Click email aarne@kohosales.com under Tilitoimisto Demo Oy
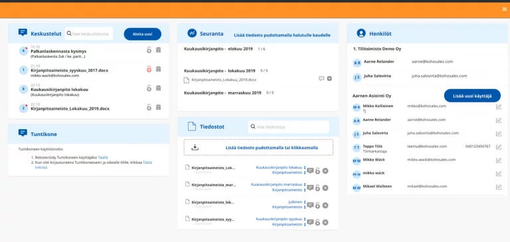The height and width of the screenshot is (242, 510). coord(432,62)
